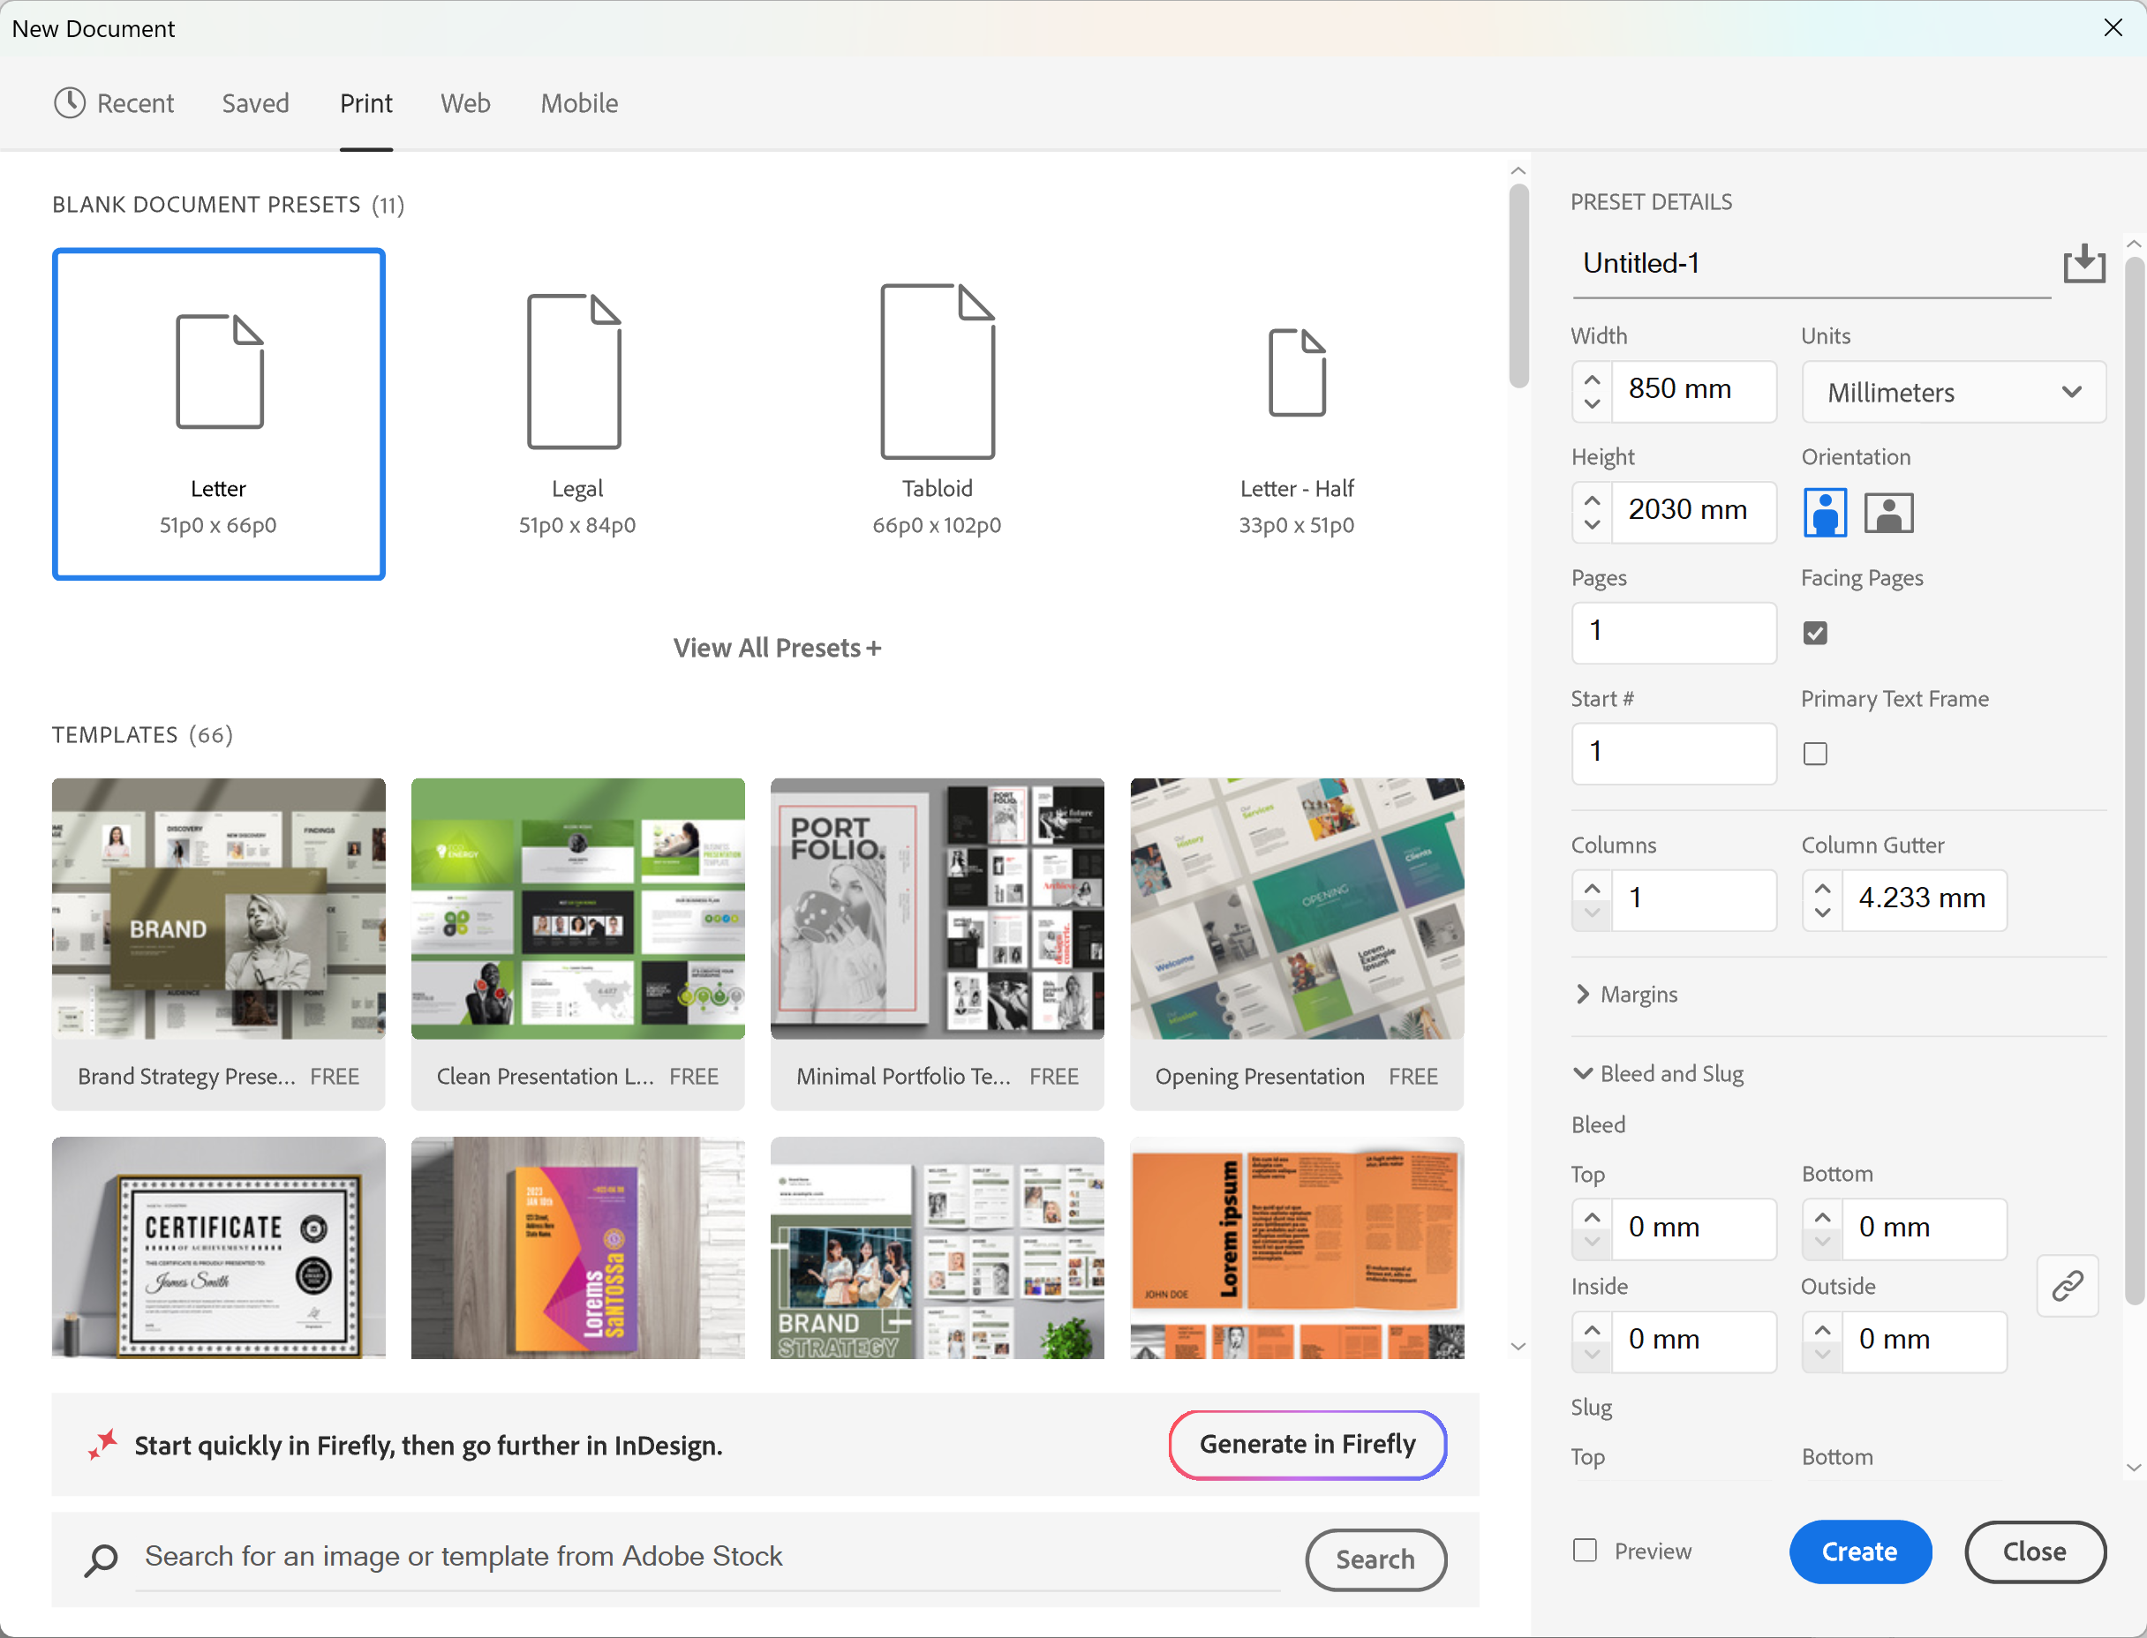Increase Columns count with up arrow

tap(1591, 888)
